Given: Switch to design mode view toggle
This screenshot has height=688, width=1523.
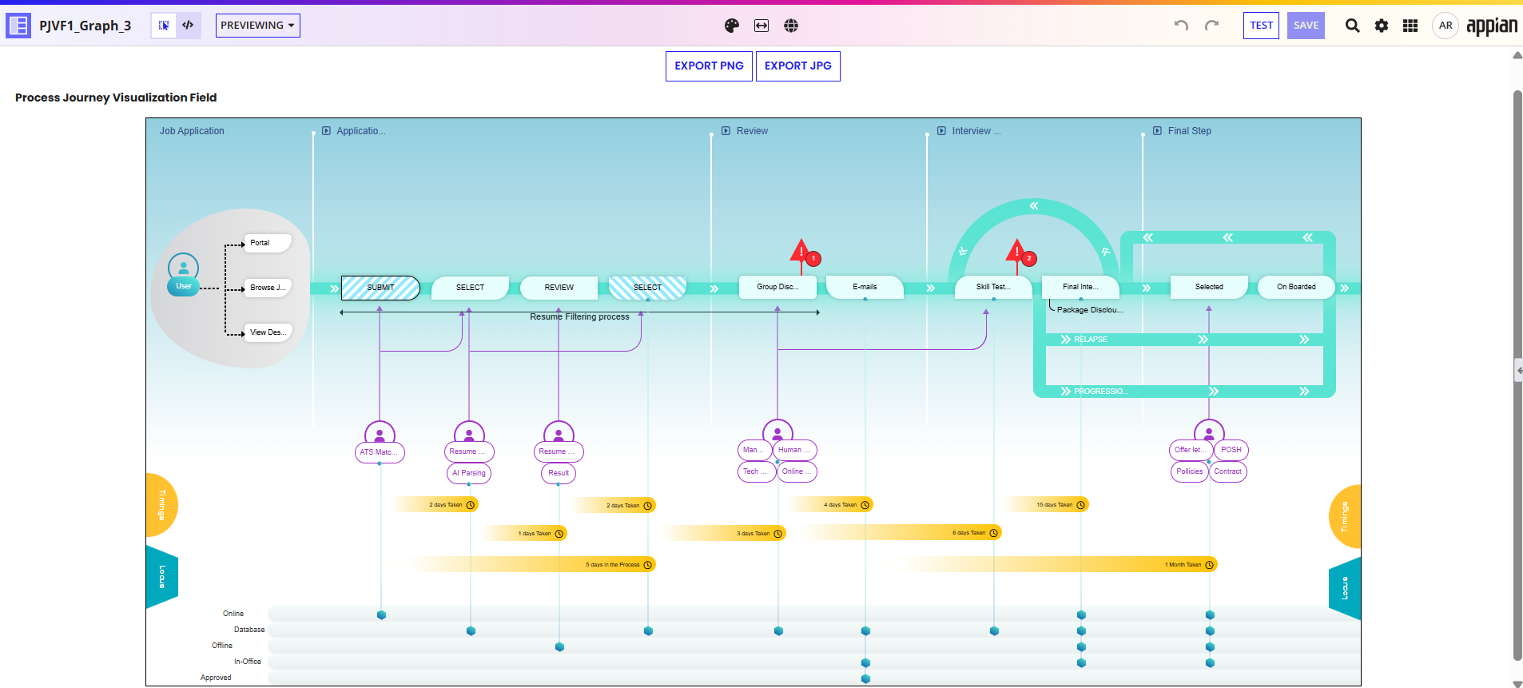Looking at the screenshot, I should pos(164,26).
